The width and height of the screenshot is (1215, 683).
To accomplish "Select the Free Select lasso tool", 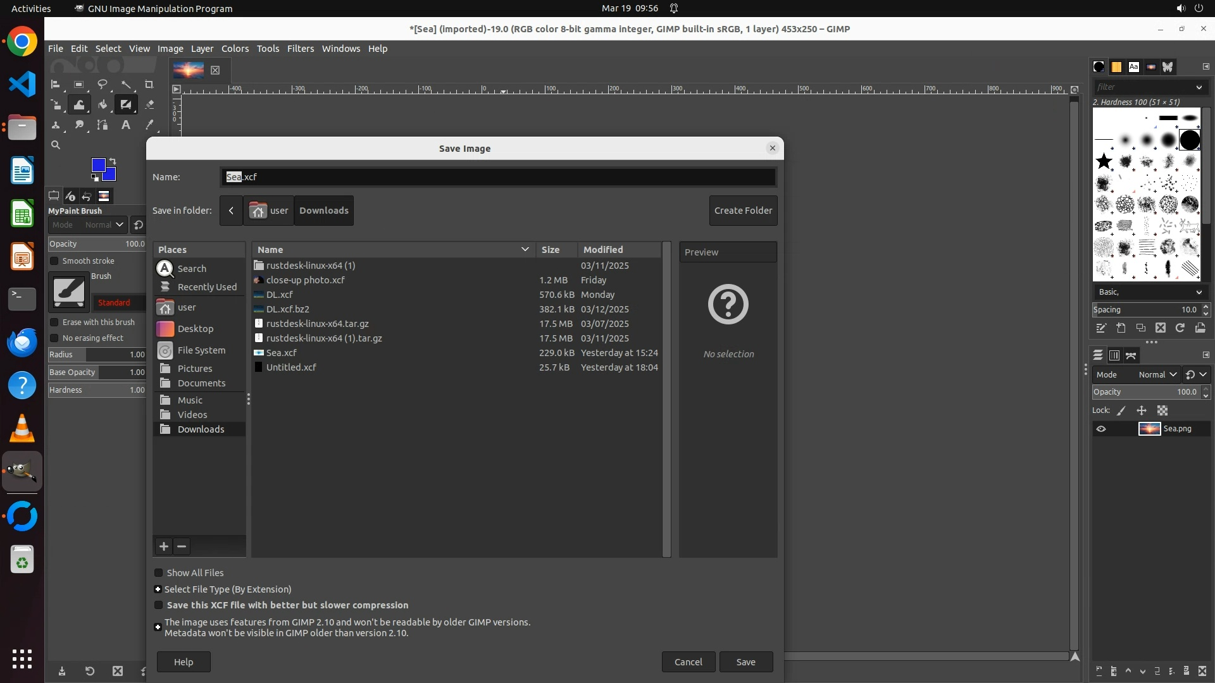I will coord(103,84).
